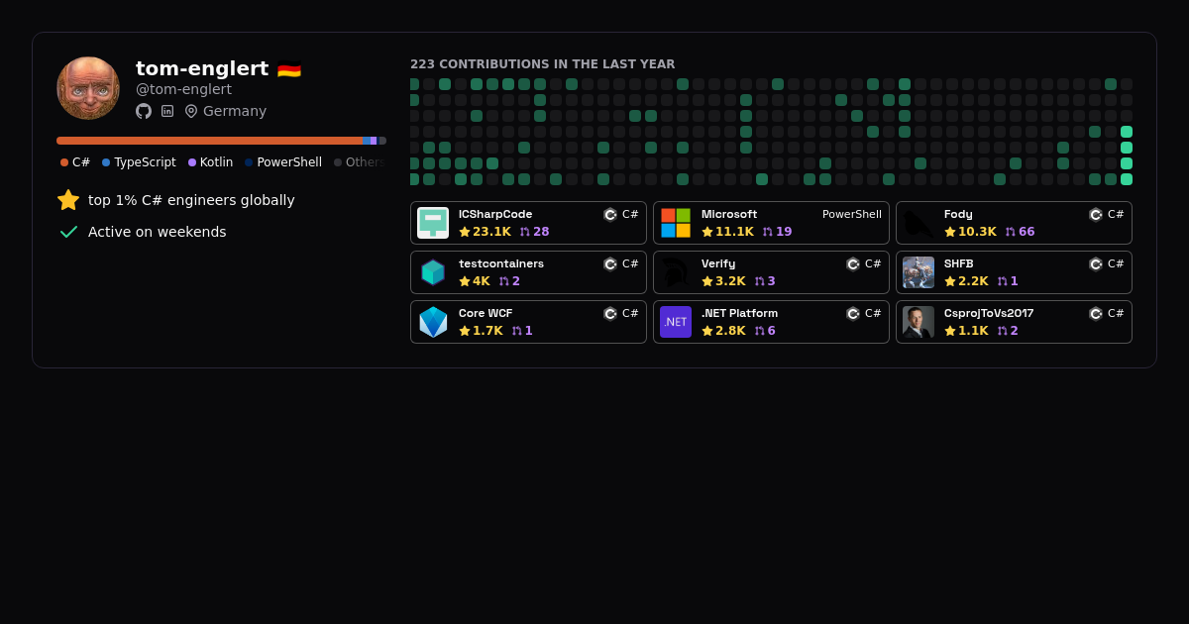Image resolution: width=1189 pixels, height=624 pixels.
Task: Click '223 contributions in the last year' heading
Action: [x=543, y=64]
